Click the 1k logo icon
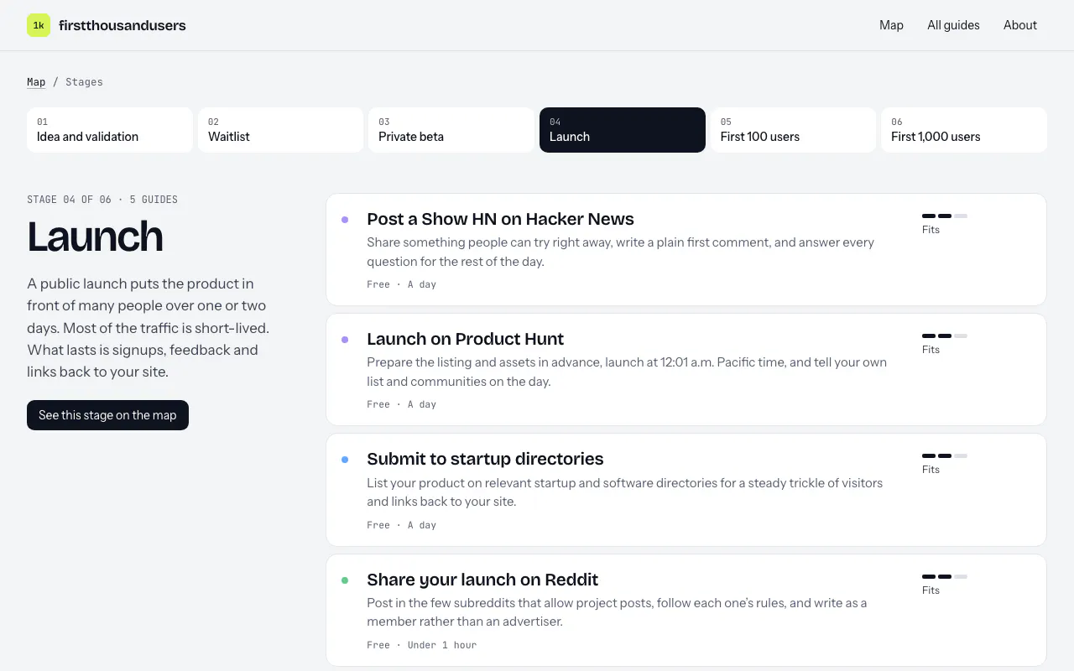The width and height of the screenshot is (1074, 671). (x=39, y=25)
